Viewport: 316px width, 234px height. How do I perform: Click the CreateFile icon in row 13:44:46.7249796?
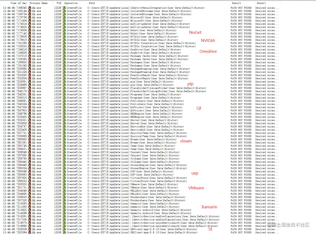click(x=64, y=114)
